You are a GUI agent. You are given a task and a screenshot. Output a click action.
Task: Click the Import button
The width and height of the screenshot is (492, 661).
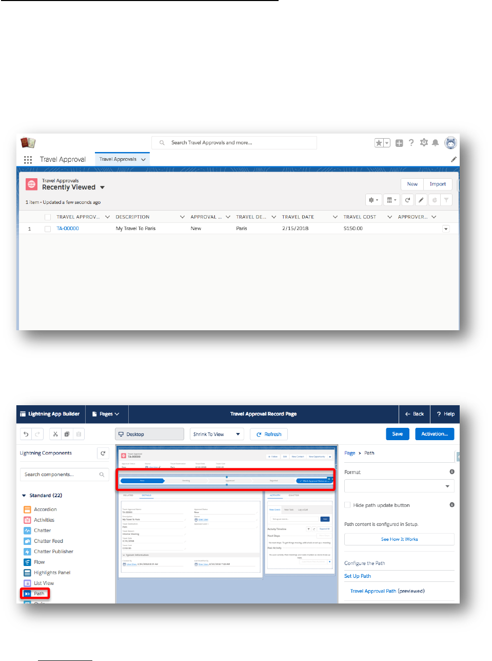pos(438,184)
